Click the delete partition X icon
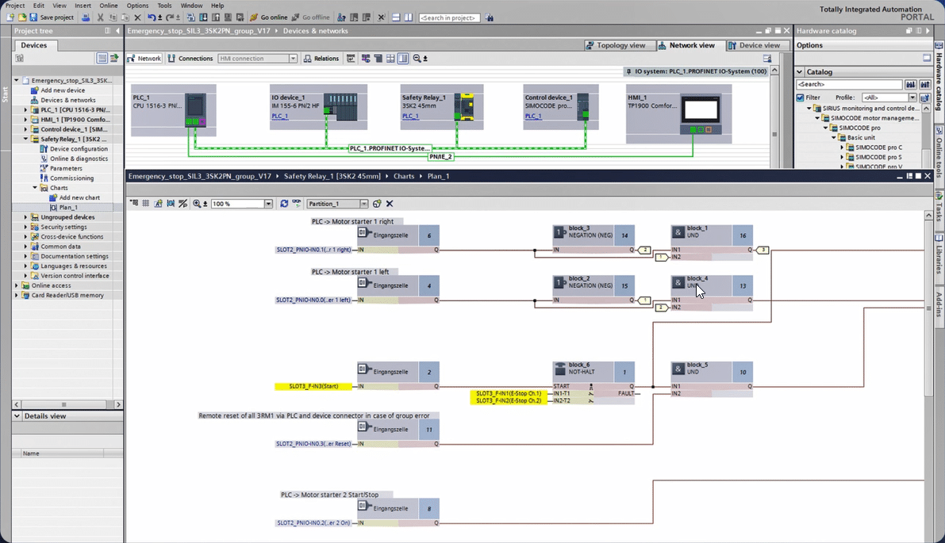This screenshot has width=945, height=543. tap(390, 204)
